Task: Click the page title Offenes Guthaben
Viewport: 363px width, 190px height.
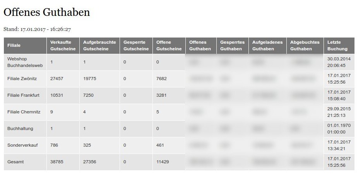Action: pos(46,12)
